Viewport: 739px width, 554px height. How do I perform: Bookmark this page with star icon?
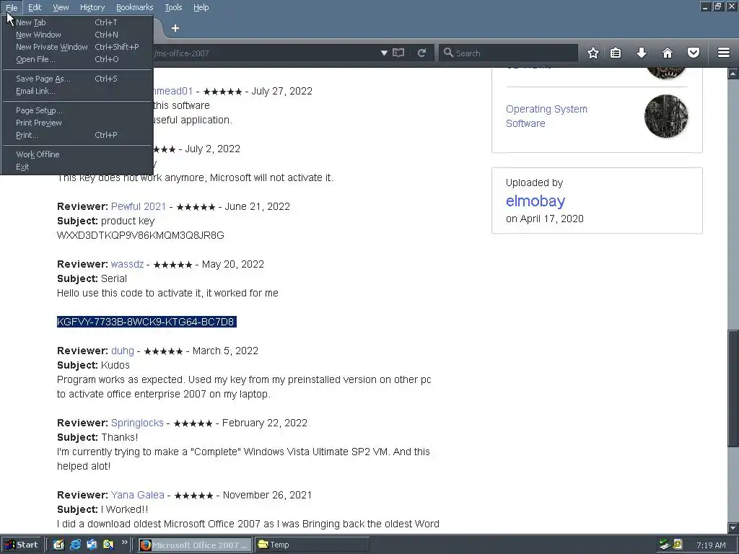(593, 53)
